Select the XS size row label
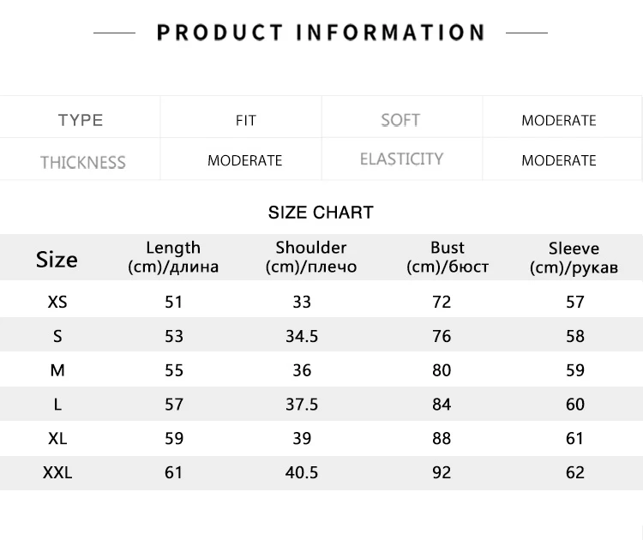643x540 pixels. pos(57,302)
